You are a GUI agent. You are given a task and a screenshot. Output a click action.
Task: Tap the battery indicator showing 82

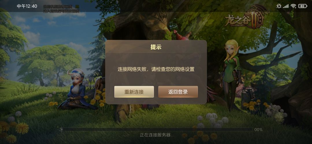tap(303, 6)
